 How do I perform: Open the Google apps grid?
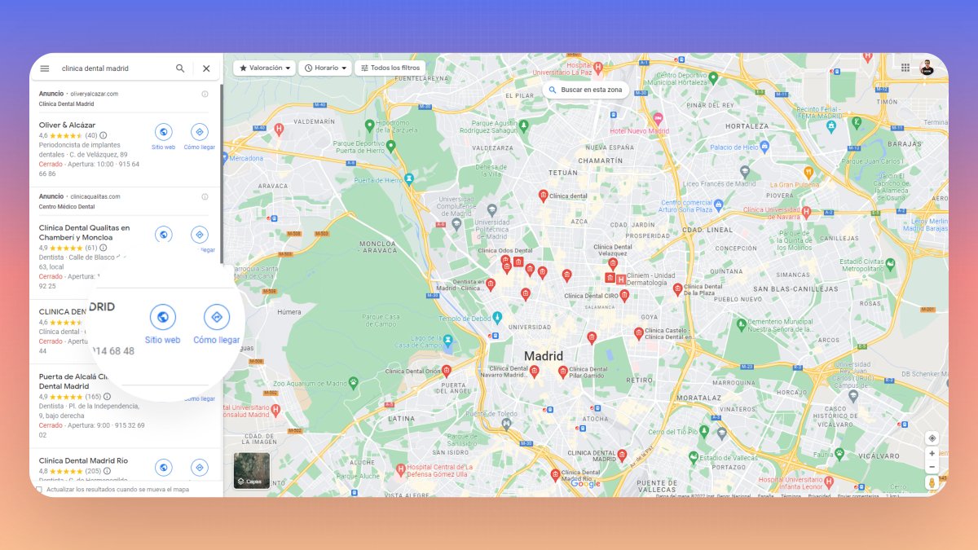(905, 68)
